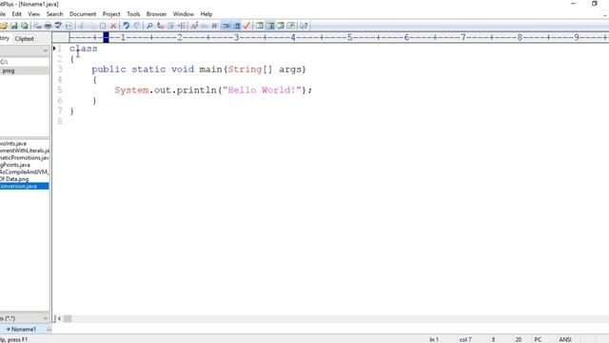Select the Noname1 document tab
The height and width of the screenshot is (343, 609).
[x=23, y=329]
